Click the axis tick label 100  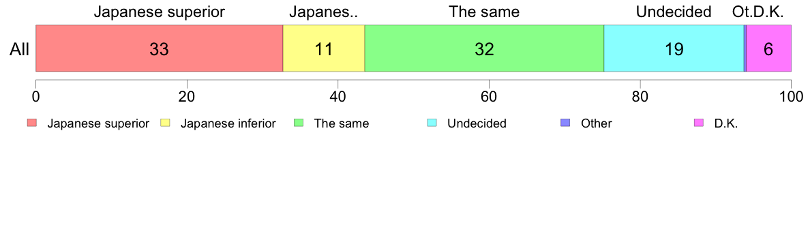(x=791, y=96)
